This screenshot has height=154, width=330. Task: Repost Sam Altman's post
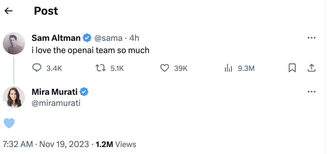point(100,68)
